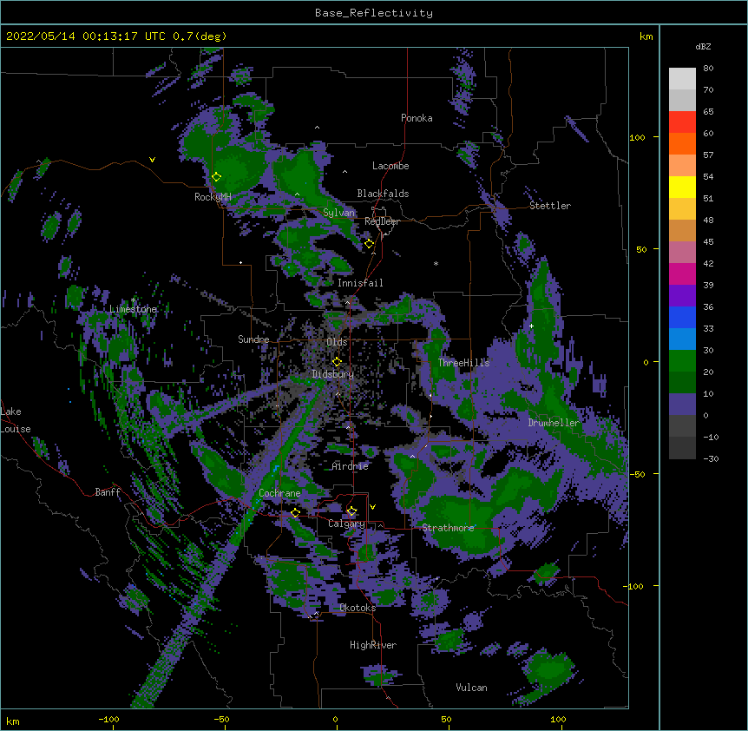Click the RockyMH label
This screenshot has width=748, height=731.
tap(213, 197)
